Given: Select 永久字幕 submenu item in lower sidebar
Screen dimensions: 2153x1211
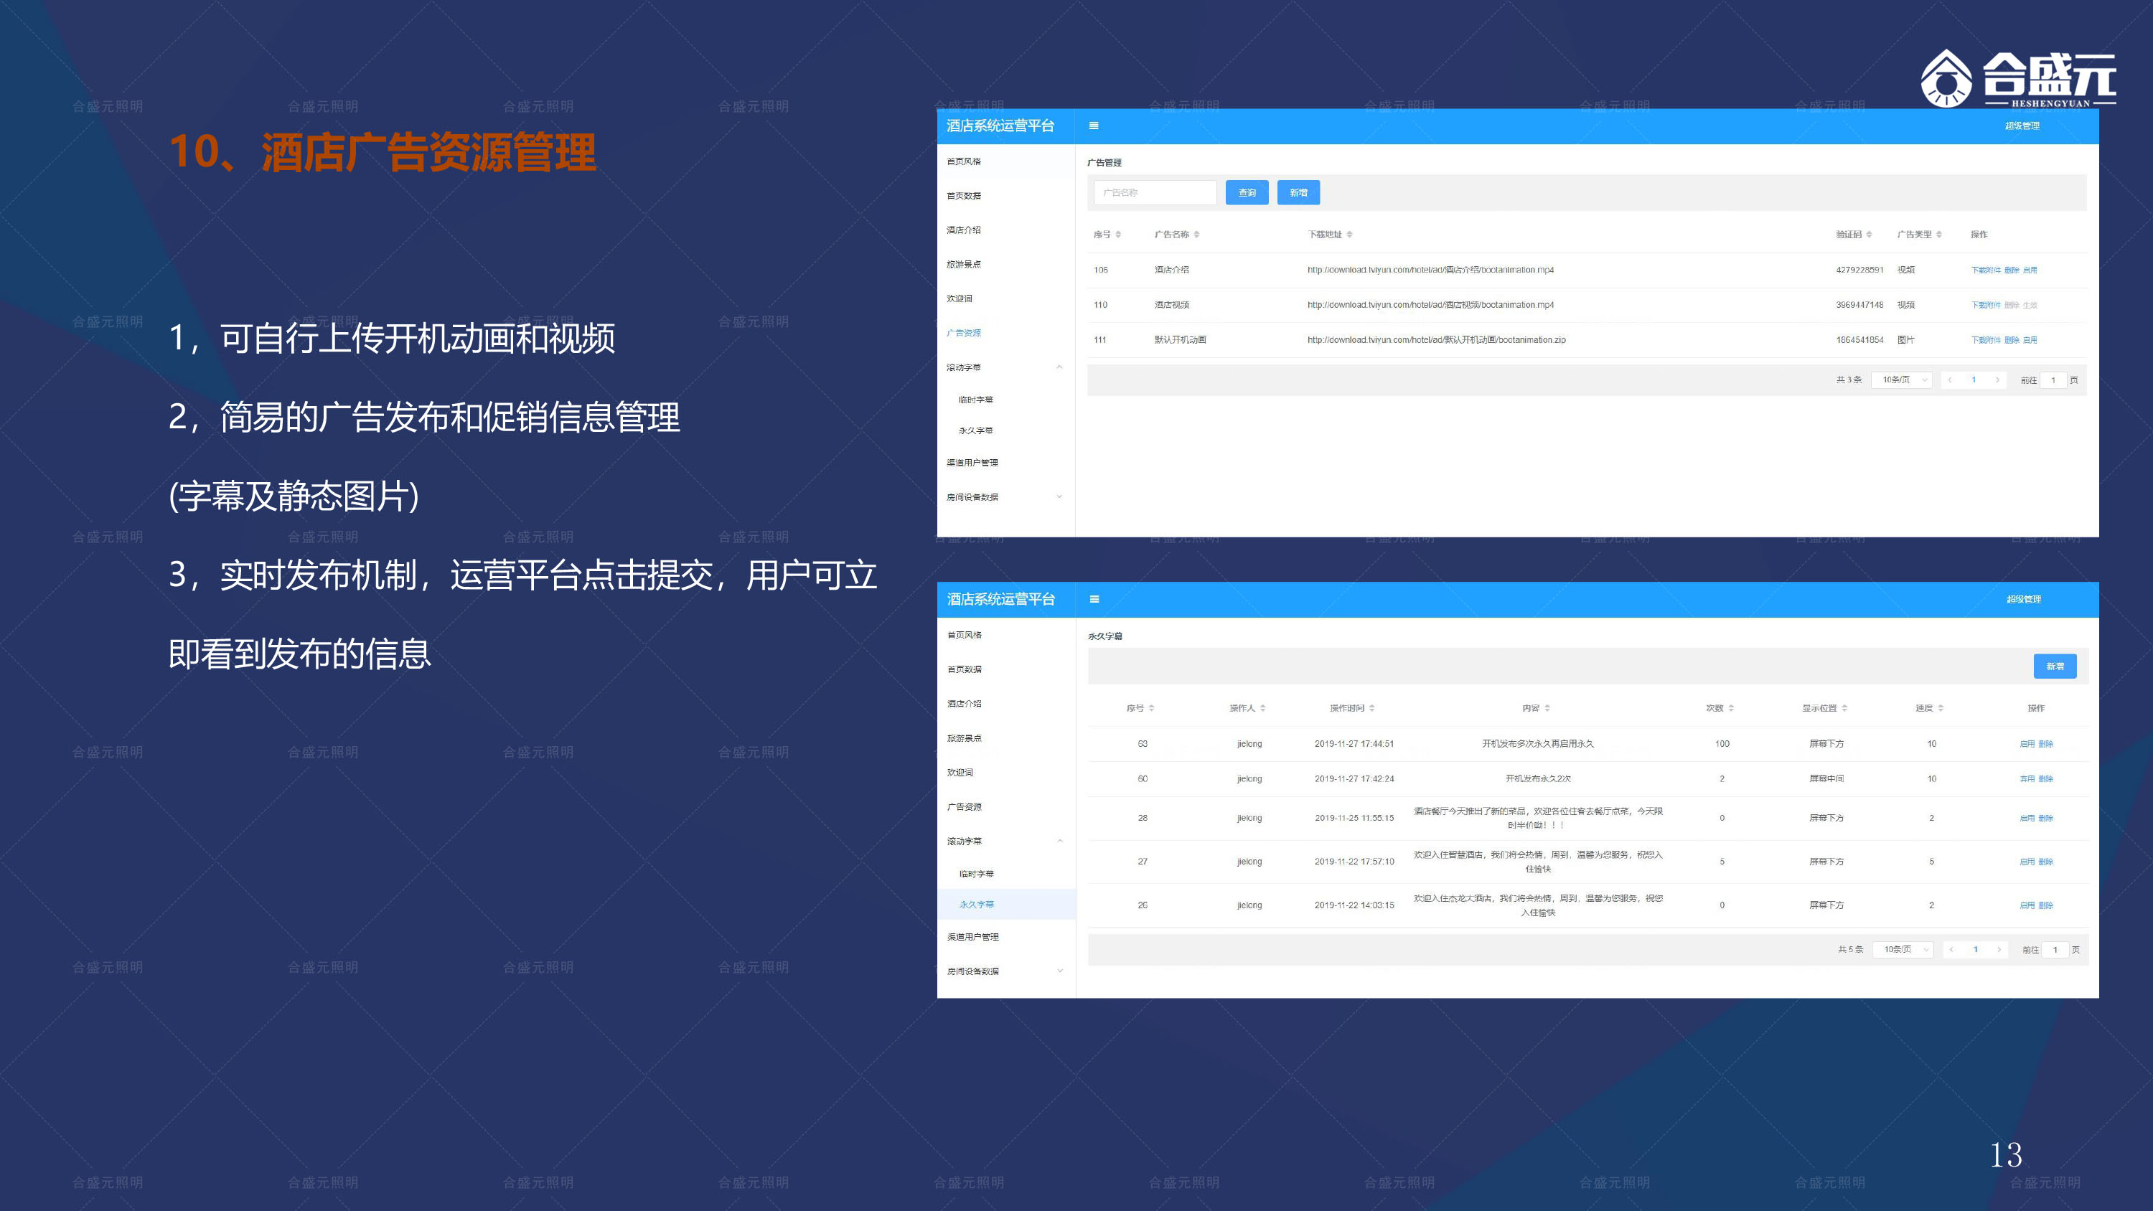Looking at the screenshot, I should tap(976, 904).
